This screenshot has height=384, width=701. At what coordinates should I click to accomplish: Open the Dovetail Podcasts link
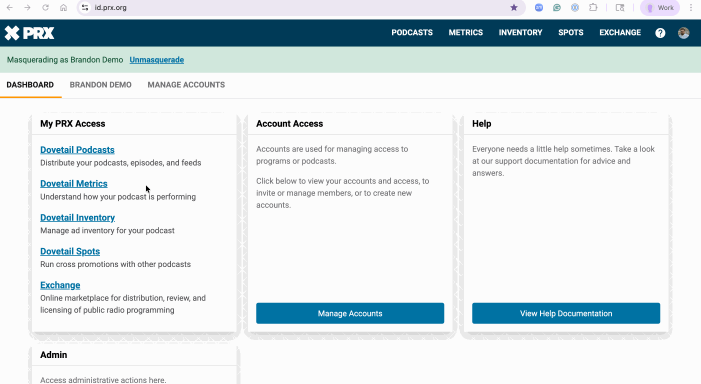point(77,150)
